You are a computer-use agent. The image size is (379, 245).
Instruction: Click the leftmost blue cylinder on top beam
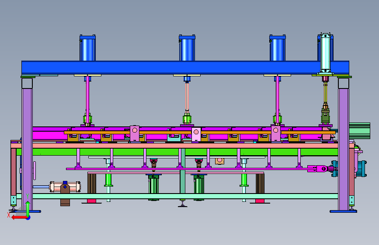[x=87, y=48]
